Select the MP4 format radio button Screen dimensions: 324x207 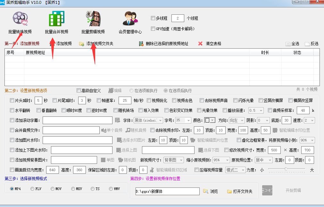[x=12, y=189]
